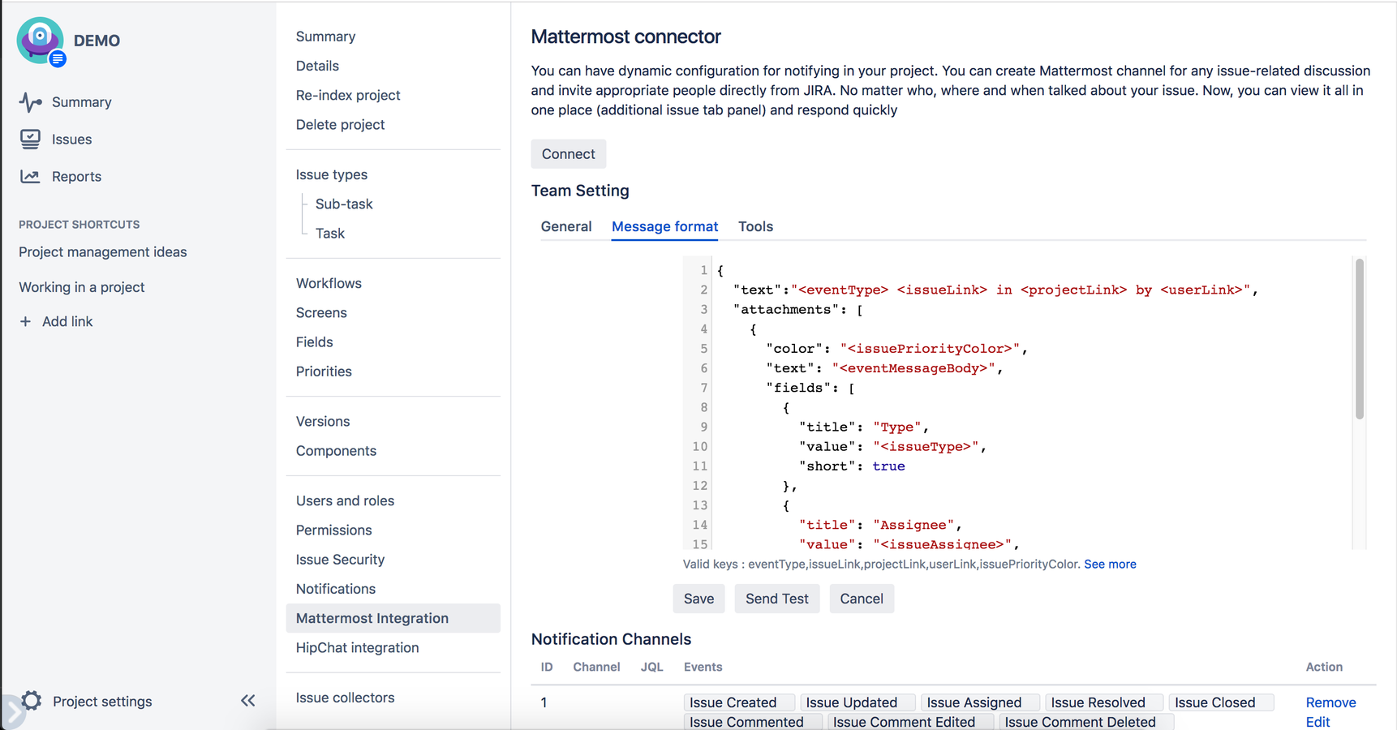Click the Events column header

703,667
